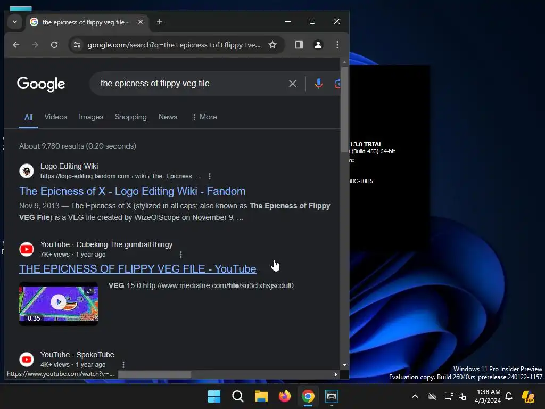
Task: Click scrollbar down arrow in Chrome
Action: coord(344,365)
